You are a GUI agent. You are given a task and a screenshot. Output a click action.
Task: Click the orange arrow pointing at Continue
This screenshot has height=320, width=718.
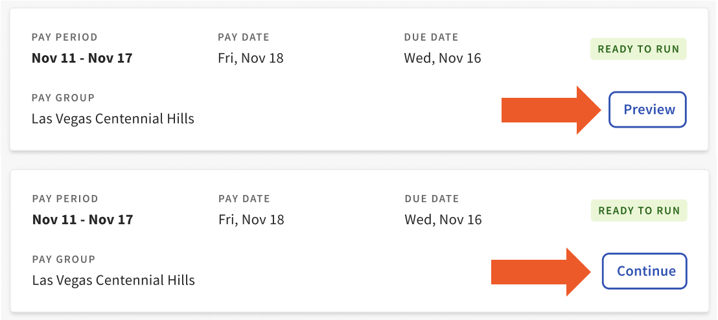542,272
